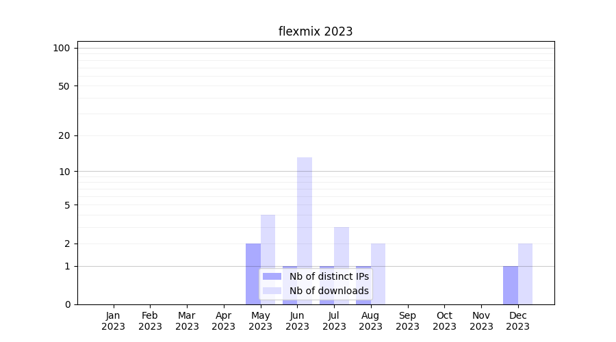
Task: Click the 100 y-axis tick label
Action: click(x=62, y=48)
